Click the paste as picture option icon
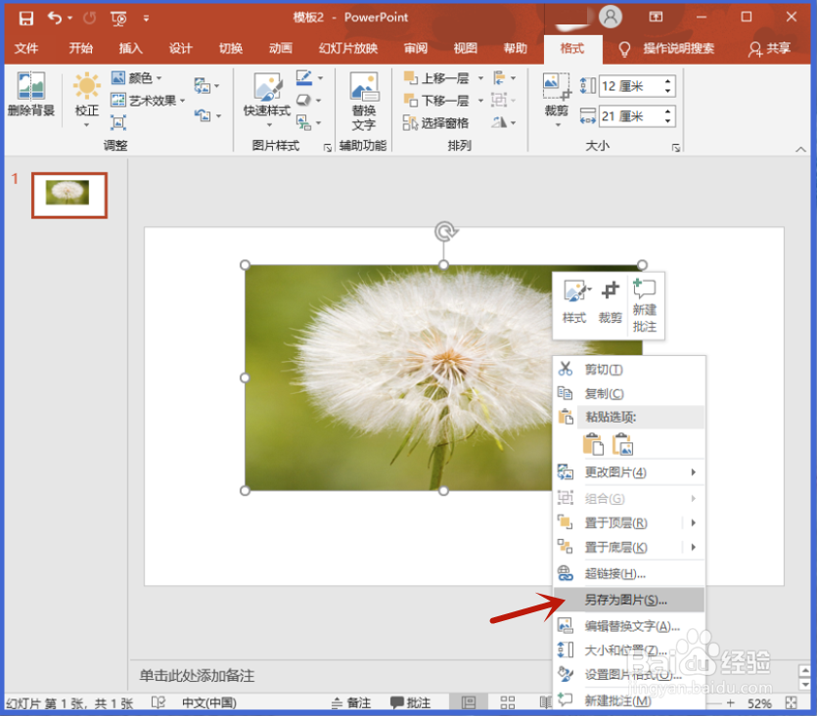This screenshot has height=716, width=817. coord(622,445)
